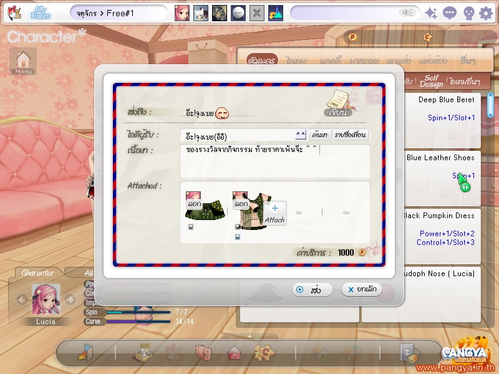
Task: Open the ไอเทมอื่นๆ sub-tab
Action: pos(465,82)
